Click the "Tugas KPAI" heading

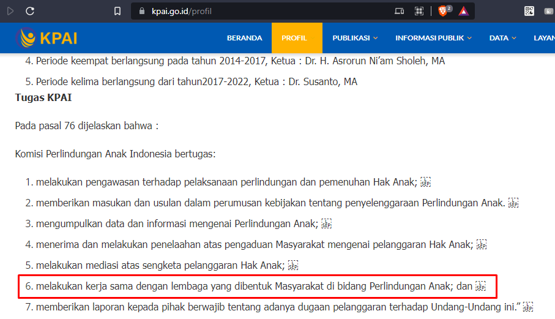point(43,98)
